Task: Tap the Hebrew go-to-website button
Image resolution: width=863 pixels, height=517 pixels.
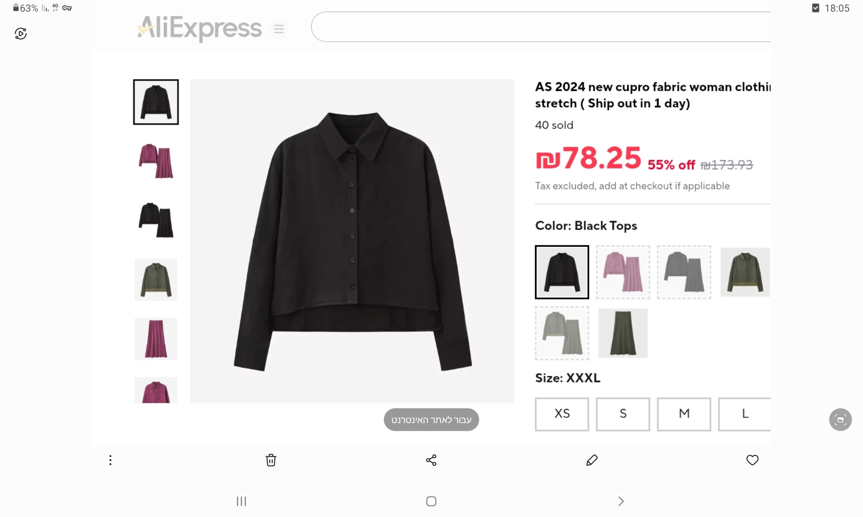Action: (x=431, y=420)
